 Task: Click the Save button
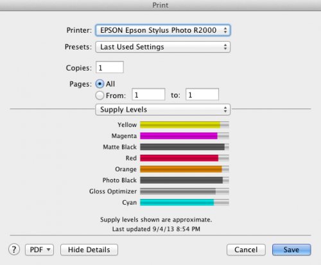click(x=291, y=250)
